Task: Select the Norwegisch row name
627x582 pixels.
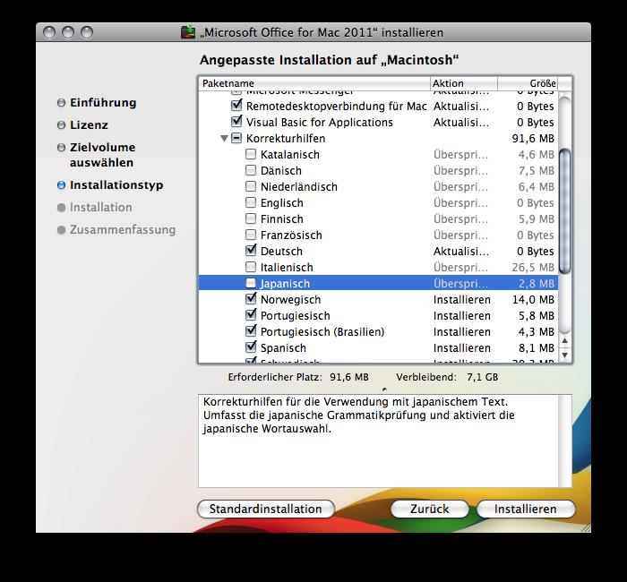Action: [x=291, y=299]
